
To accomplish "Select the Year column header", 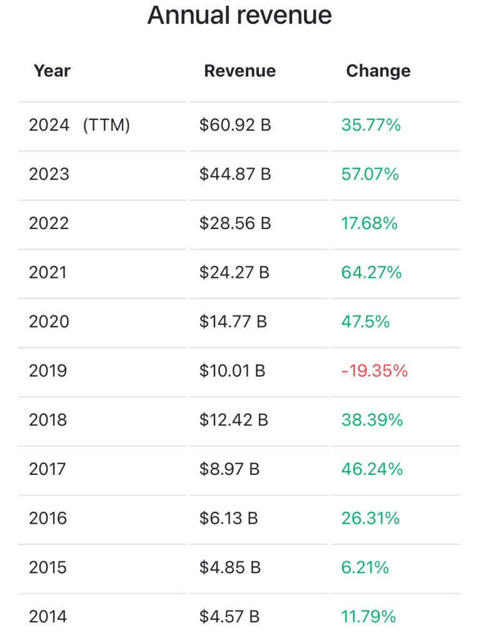I will (x=52, y=71).
